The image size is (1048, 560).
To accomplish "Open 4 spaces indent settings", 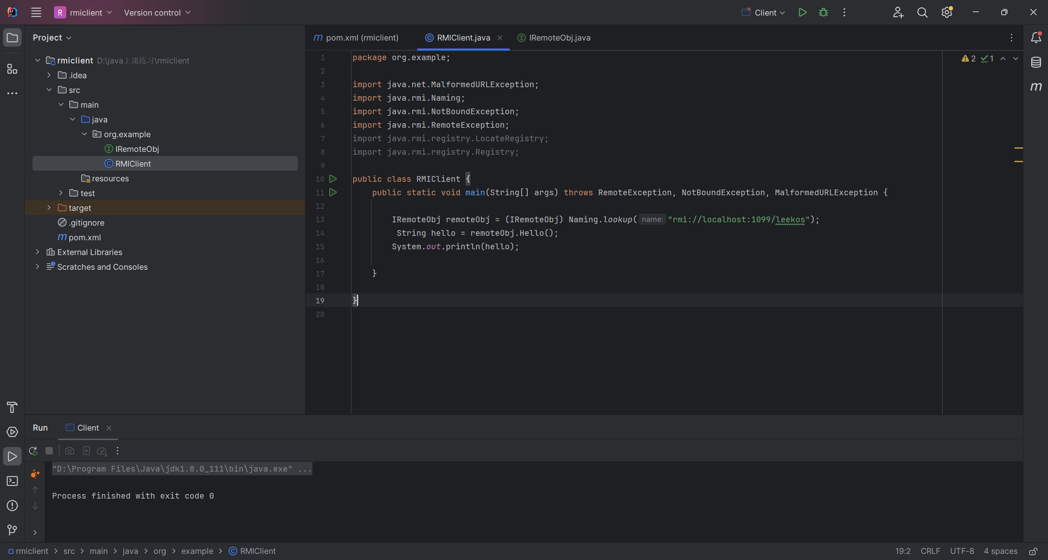I will 1001,551.
